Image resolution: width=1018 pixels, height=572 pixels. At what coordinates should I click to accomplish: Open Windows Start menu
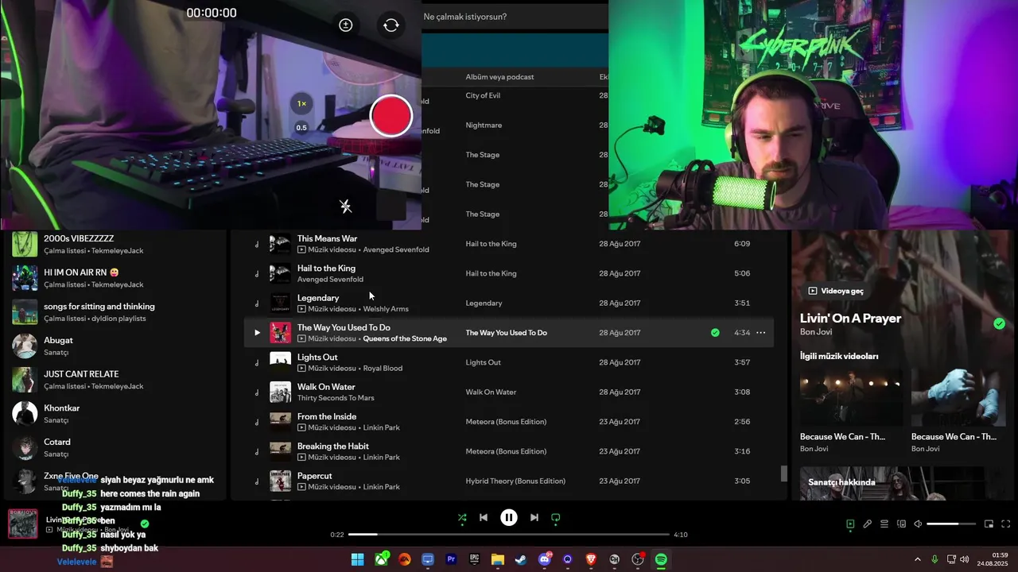click(x=358, y=559)
